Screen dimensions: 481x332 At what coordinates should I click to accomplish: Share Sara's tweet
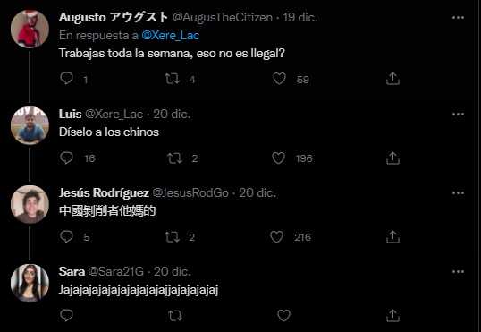(392, 315)
